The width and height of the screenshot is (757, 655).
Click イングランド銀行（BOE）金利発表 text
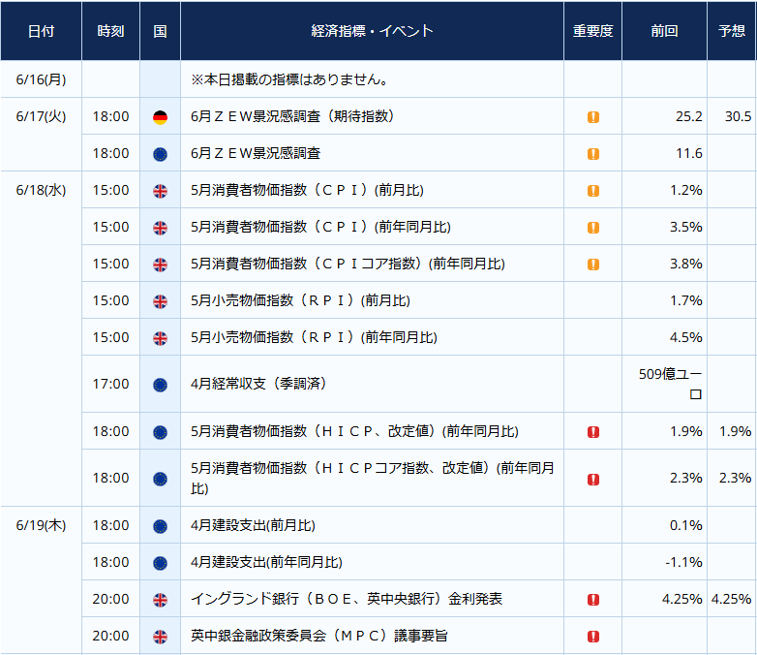pyautogui.click(x=347, y=599)
